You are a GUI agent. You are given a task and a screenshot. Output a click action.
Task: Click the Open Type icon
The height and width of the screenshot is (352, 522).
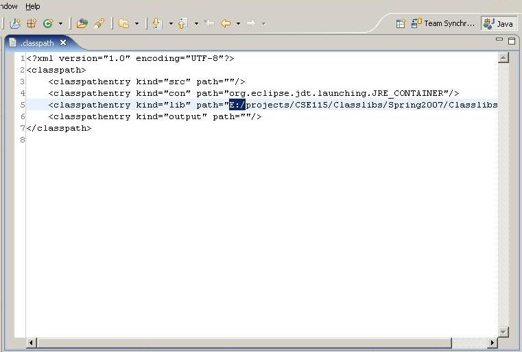(82, 23)
